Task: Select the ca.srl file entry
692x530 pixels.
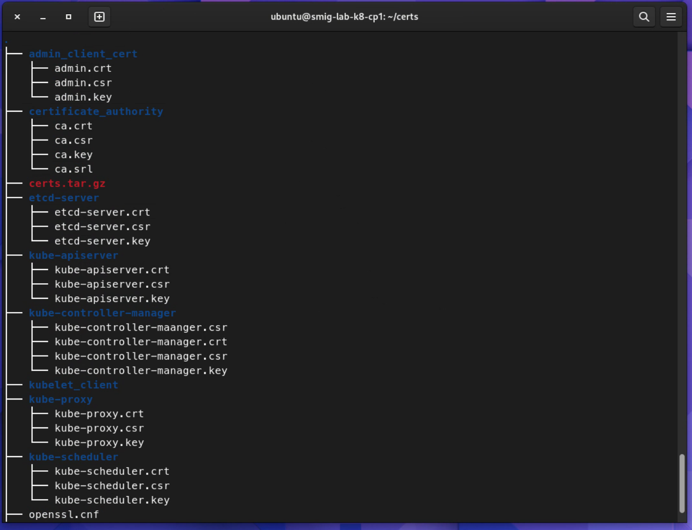Action: 73,169
